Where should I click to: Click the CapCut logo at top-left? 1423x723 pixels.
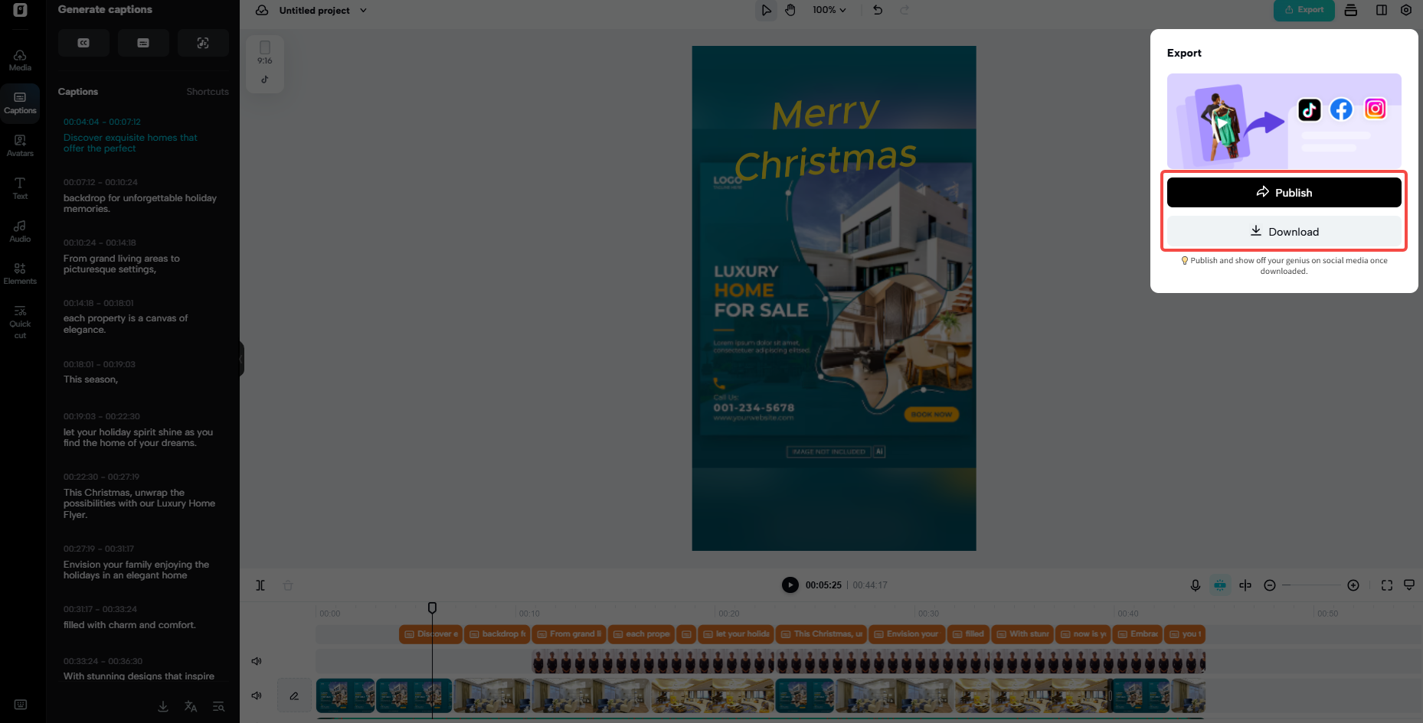[x=20, y=10]
